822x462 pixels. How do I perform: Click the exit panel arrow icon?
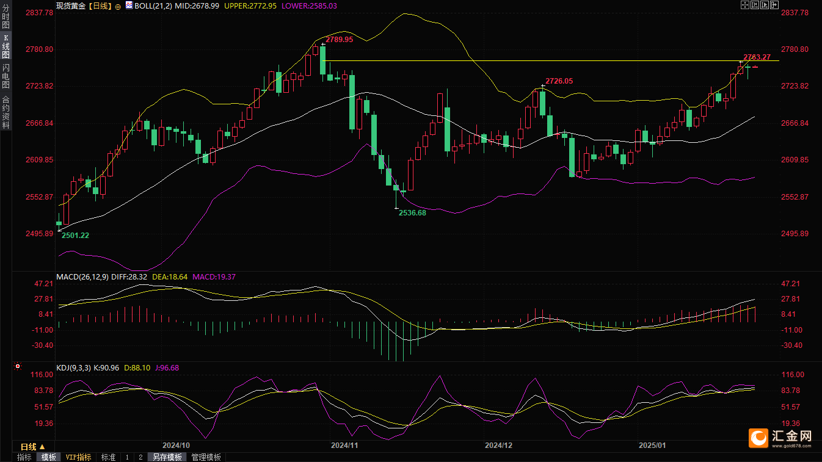point(774,5)
